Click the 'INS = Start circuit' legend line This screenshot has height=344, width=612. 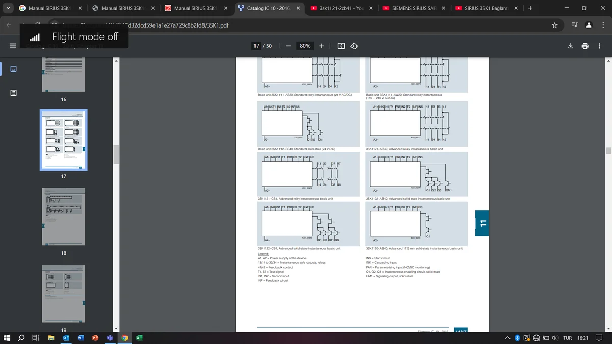point(378,258)
